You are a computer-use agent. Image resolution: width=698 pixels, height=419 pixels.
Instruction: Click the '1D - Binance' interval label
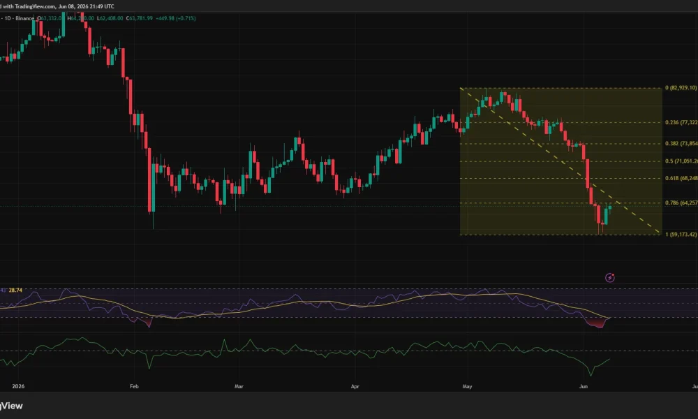(19, 18)
